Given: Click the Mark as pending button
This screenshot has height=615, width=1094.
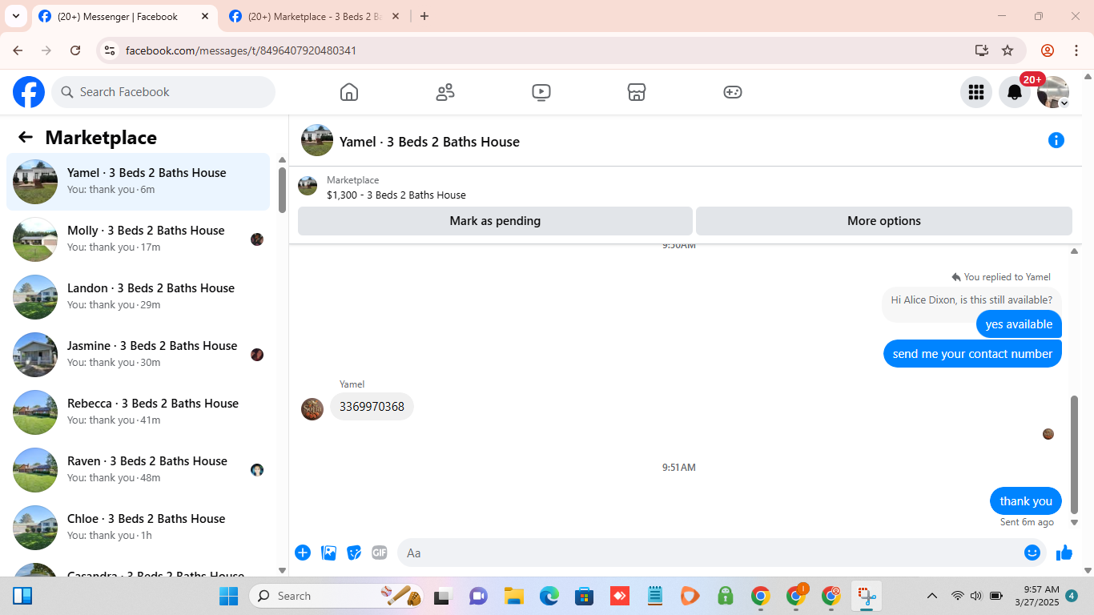Looking at the screenshot, I should (x=495, y=221).
